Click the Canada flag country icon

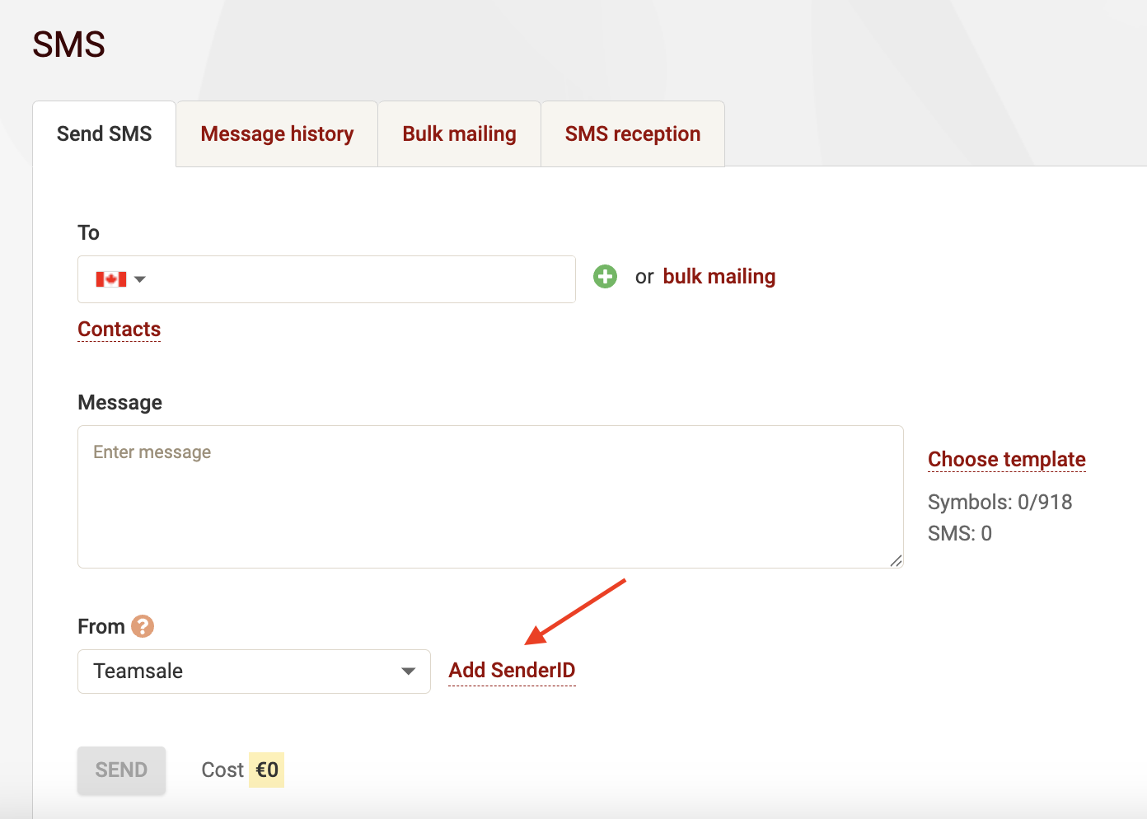pyautogui.click(x=110, y=279)
